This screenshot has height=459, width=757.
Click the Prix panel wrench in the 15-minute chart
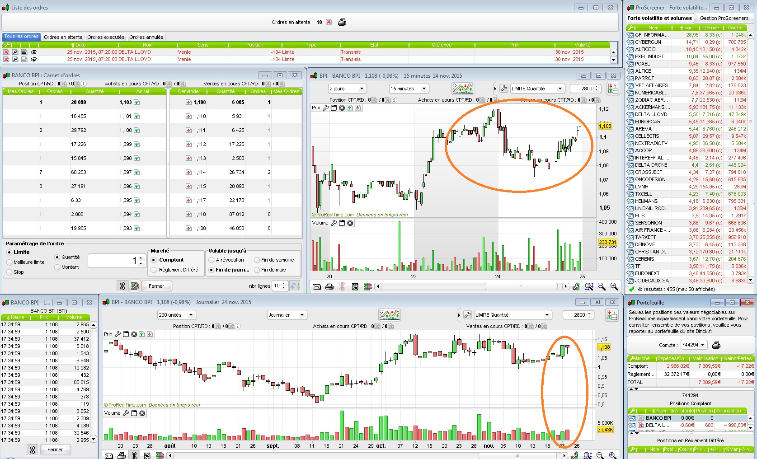(325, 108)
